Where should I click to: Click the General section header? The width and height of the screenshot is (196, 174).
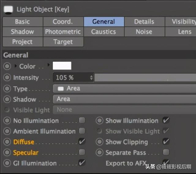coord(99,55)
